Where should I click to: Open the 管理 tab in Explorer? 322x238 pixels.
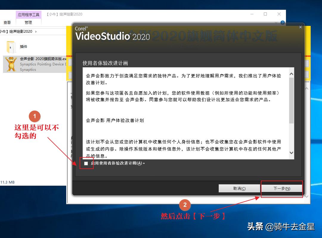tap(28, 22)
